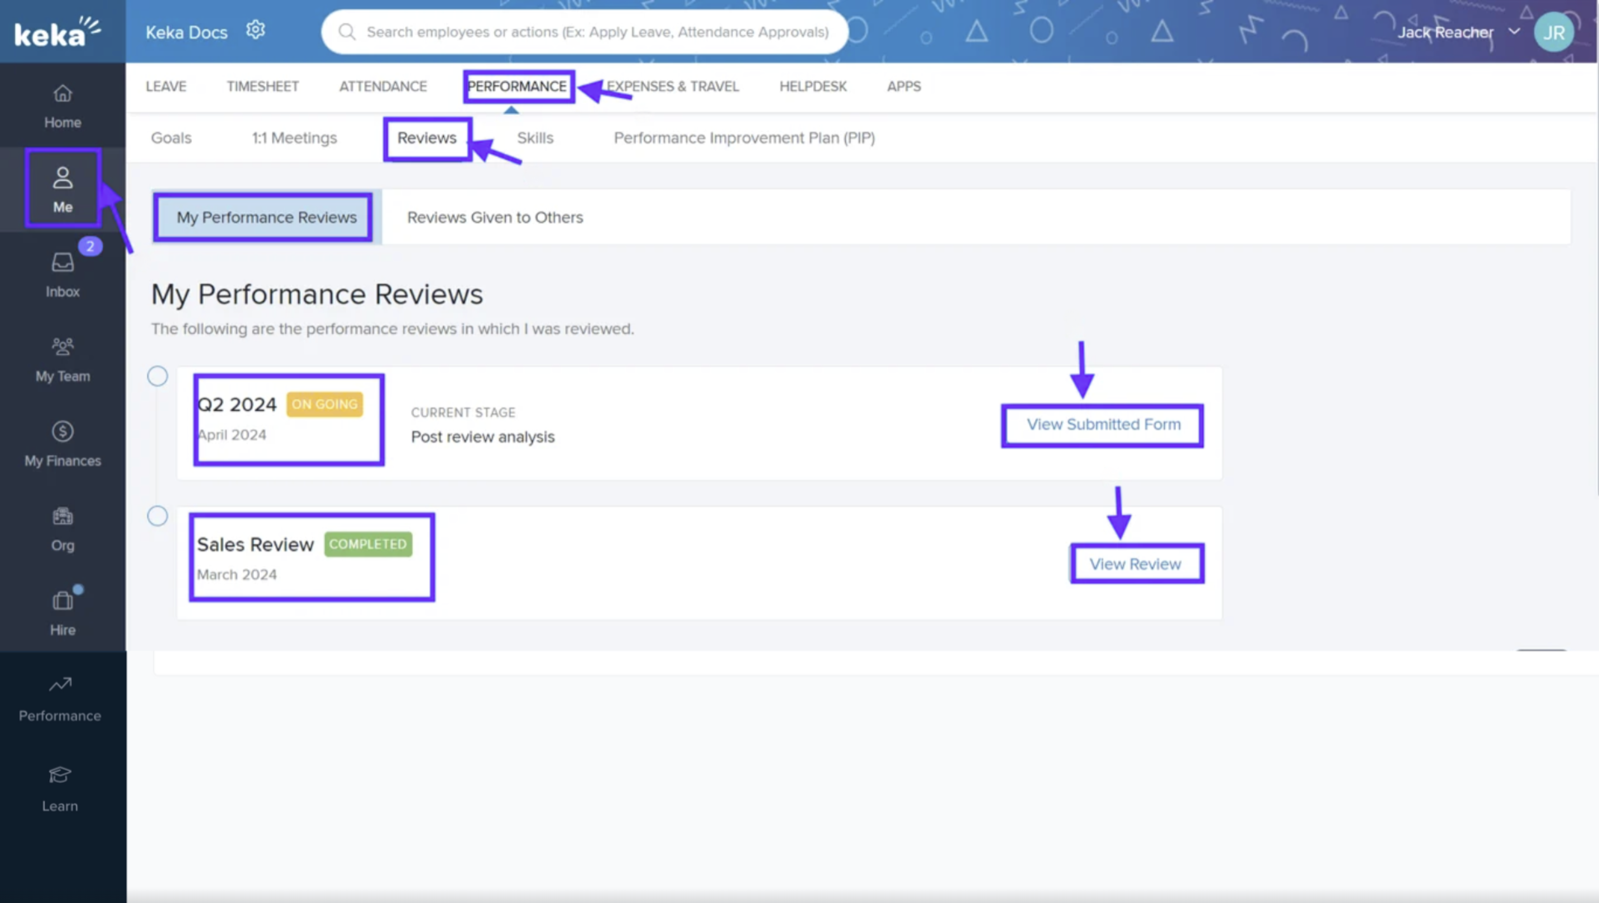
Task: Click View Submitted Form for Q2 2024
Action: 1102,425
